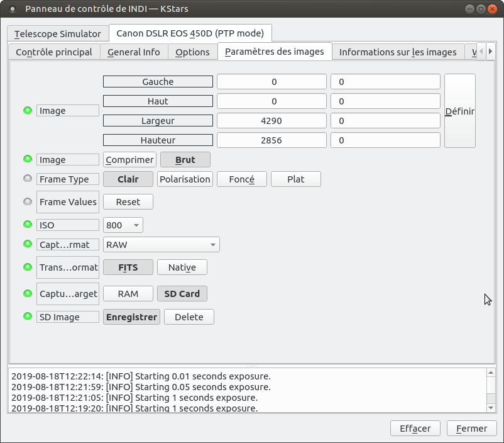Screen dimensions: 504x443
Task: Click log entry 'Starting 0.01 seconds exposure'
Action: click(141, 376)
